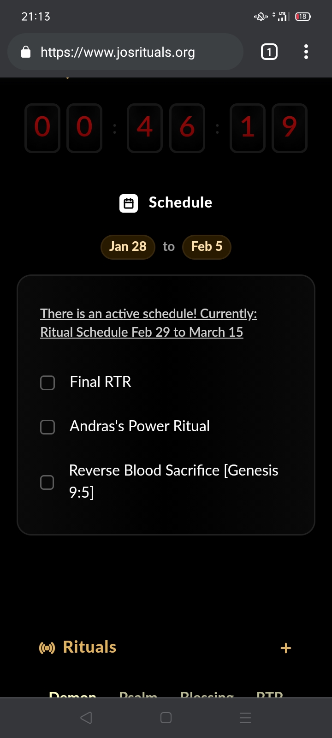The width and height of the screenshot is (332, 738).
Task: Open the recent apps button
Action: (x=245, y=717)
